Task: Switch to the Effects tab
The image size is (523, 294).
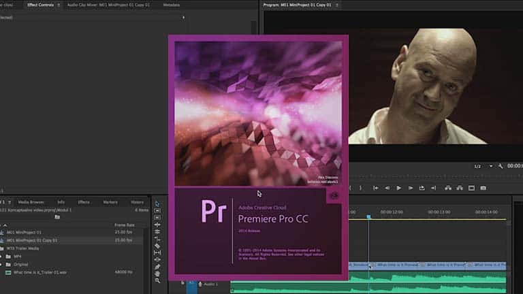Action: 84,202
